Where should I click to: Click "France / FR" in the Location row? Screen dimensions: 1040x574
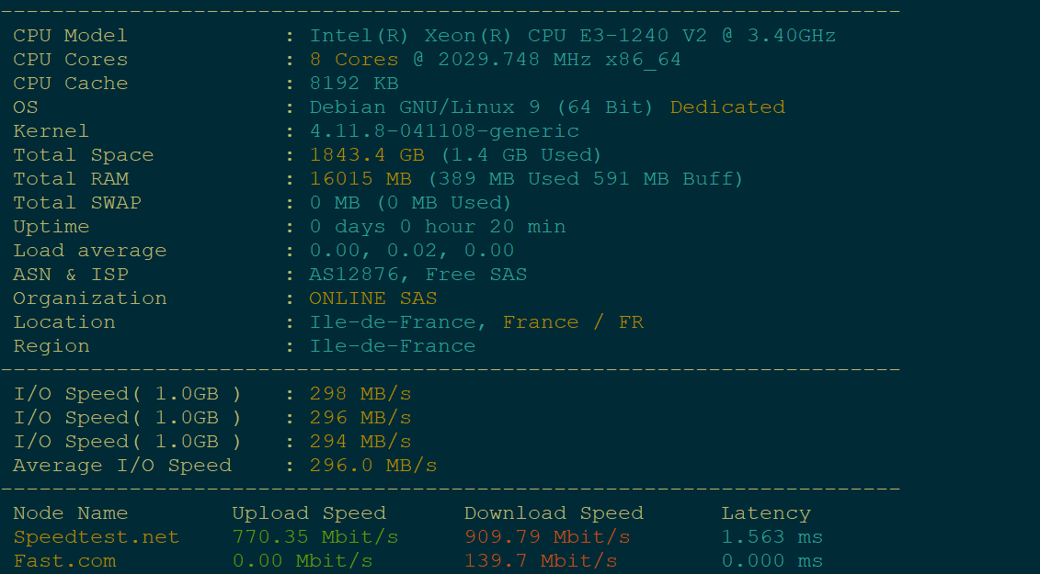[573, 322]
